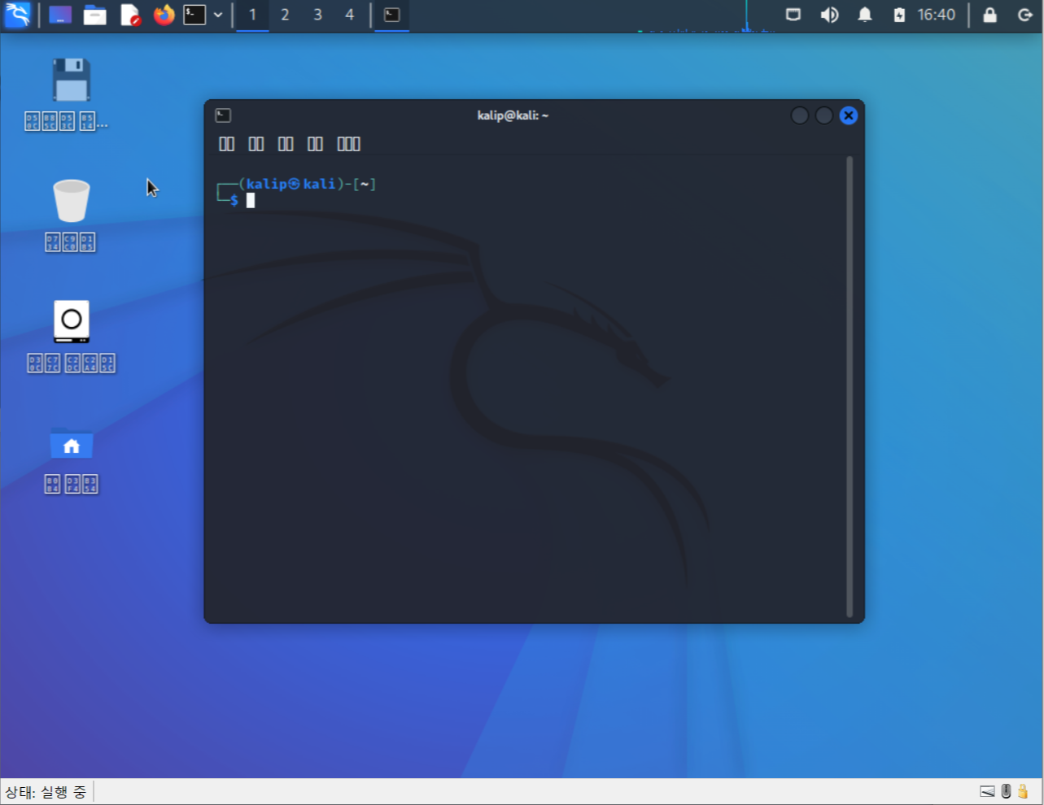1044x805 pixels.
Task: Click the terminal window title icon
Action: click(x=223, y=115)
